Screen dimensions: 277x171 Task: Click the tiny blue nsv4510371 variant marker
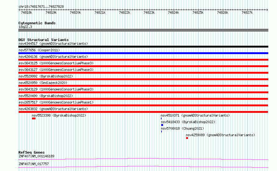[x=161, y=118]
